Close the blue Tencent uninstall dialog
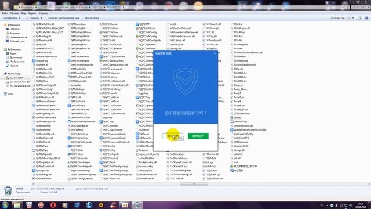The image size is (371, 209). (x=214, y=53)
